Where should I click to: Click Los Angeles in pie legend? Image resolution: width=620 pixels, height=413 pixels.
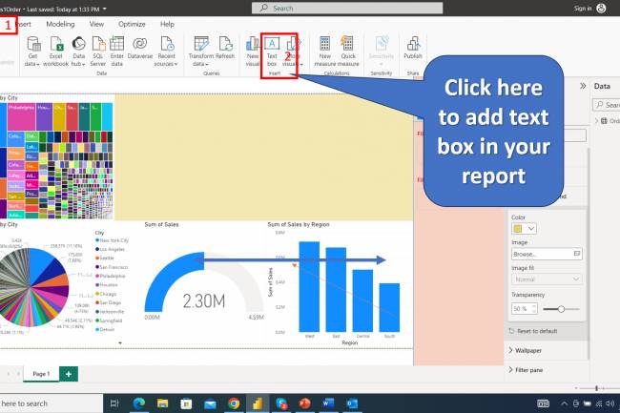112,249
